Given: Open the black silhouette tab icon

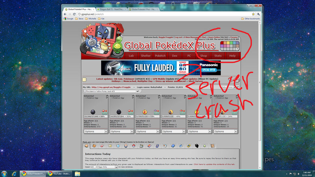Looking at the screenshot, I should pos(197,146).
